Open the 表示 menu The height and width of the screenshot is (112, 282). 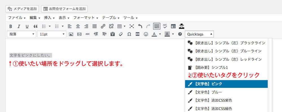[x=64, y=18]
